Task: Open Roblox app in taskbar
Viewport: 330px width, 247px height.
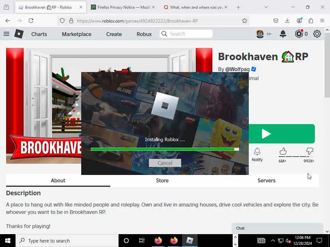Action: (189, 241)
